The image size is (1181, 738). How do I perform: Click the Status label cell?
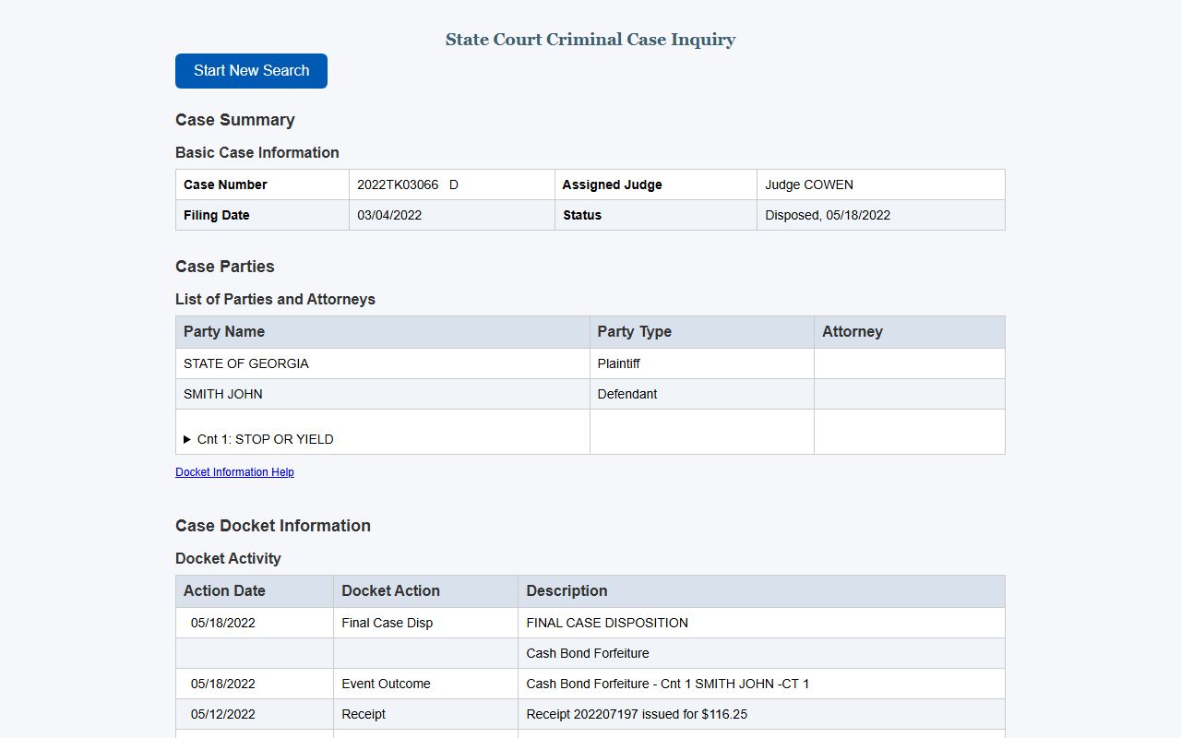click(x=656, y=215)
